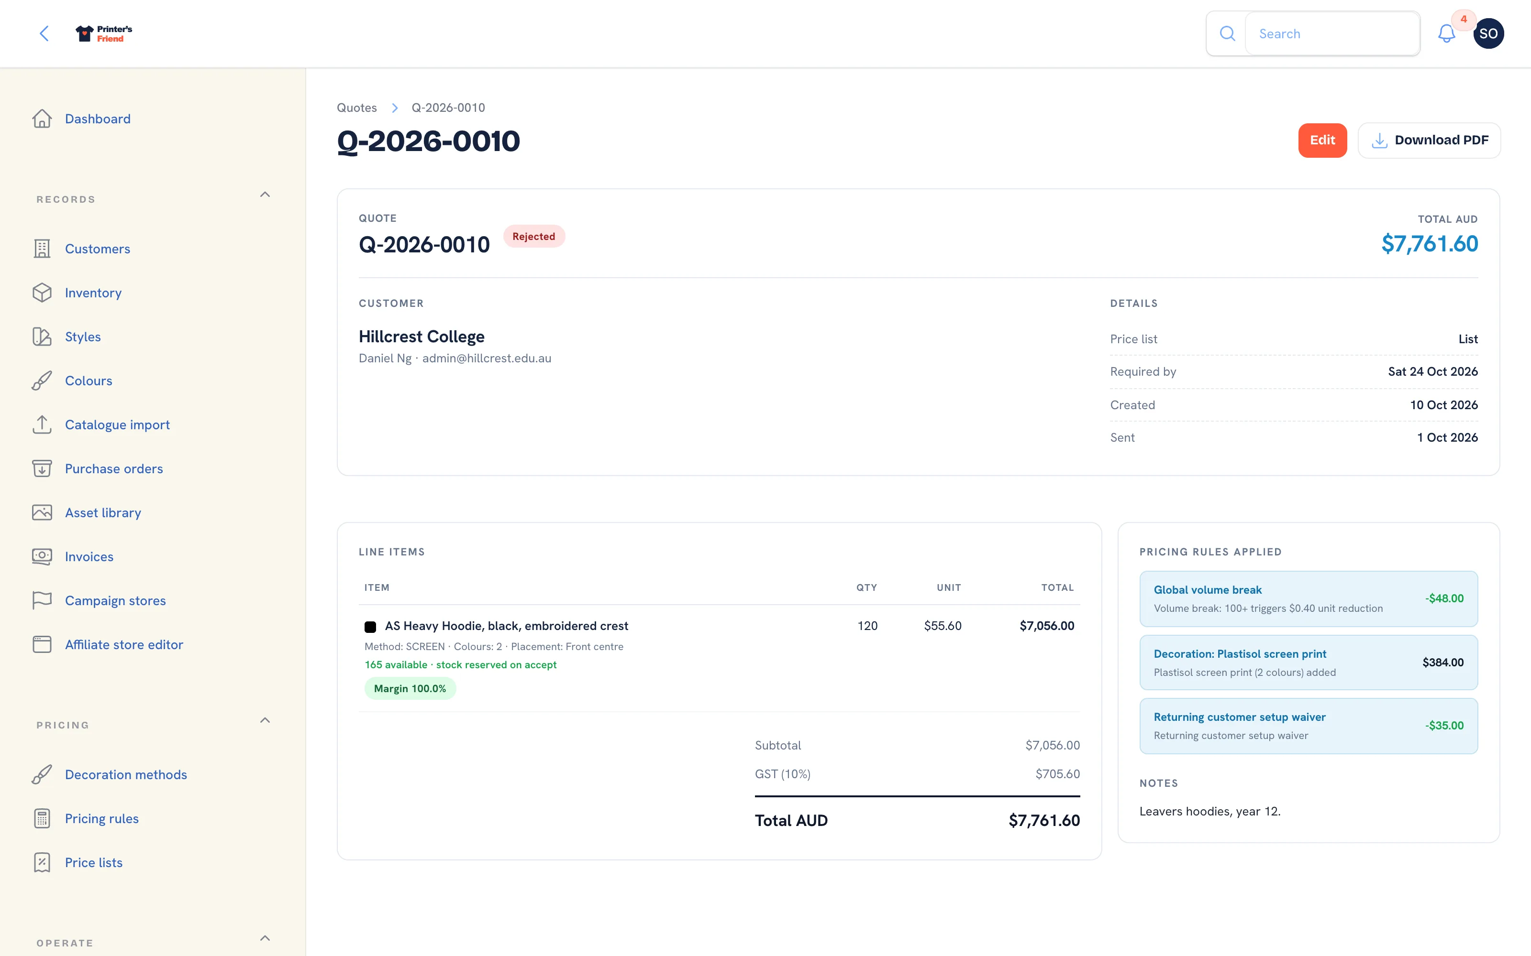Screen dimensions: 1531x956
Task: Open Returning customer setup waiver rule
Action: point(1309,726)
